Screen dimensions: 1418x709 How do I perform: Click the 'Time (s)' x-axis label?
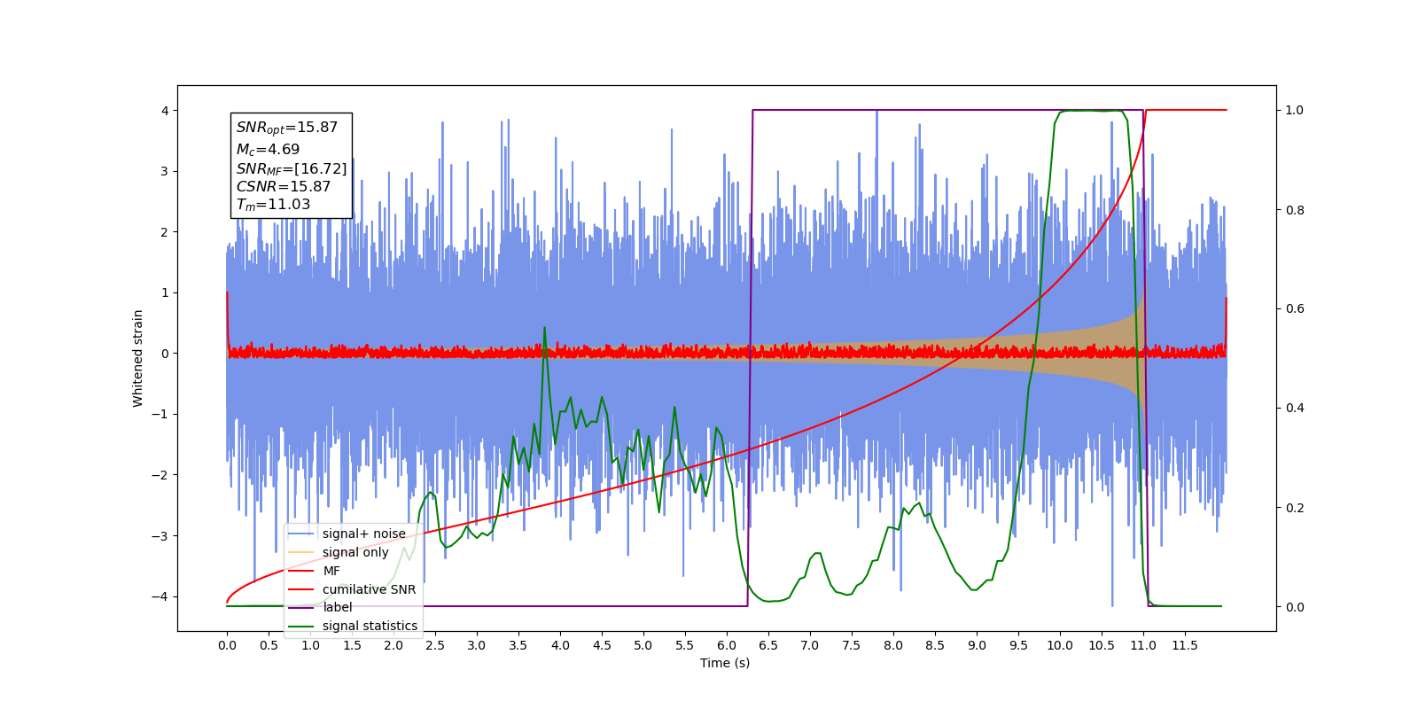pyautogui.click(x=725, y=663)
